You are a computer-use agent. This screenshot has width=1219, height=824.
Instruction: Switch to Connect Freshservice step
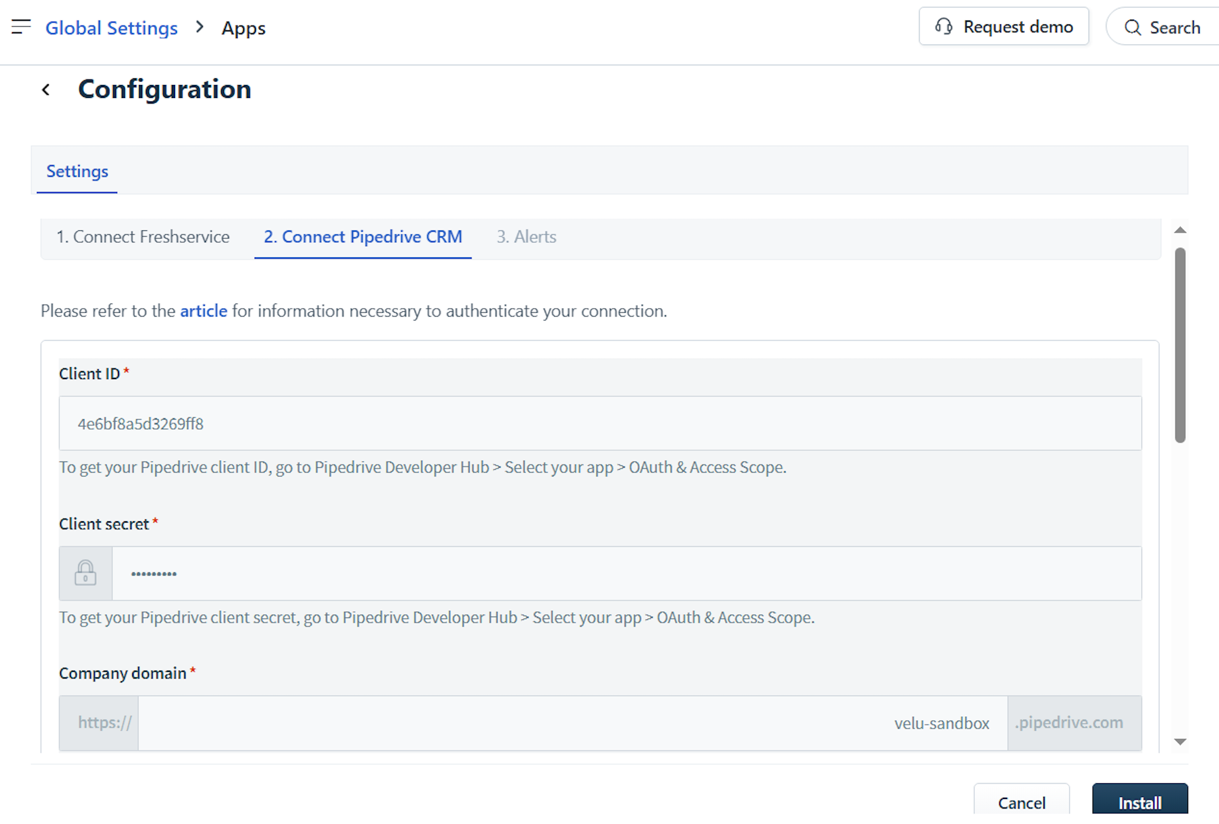(x=143, y=237)
